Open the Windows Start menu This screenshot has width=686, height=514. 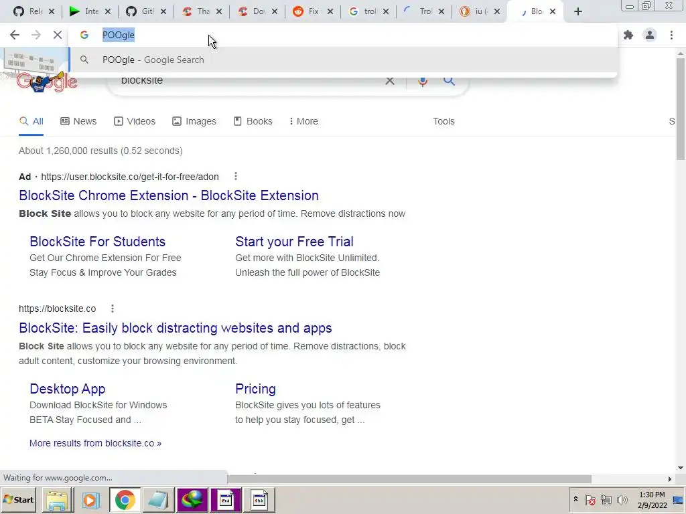18,499
